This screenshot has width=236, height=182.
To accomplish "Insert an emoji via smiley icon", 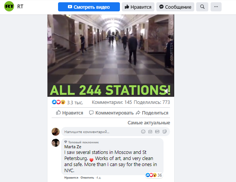I will tap(143, 132).
